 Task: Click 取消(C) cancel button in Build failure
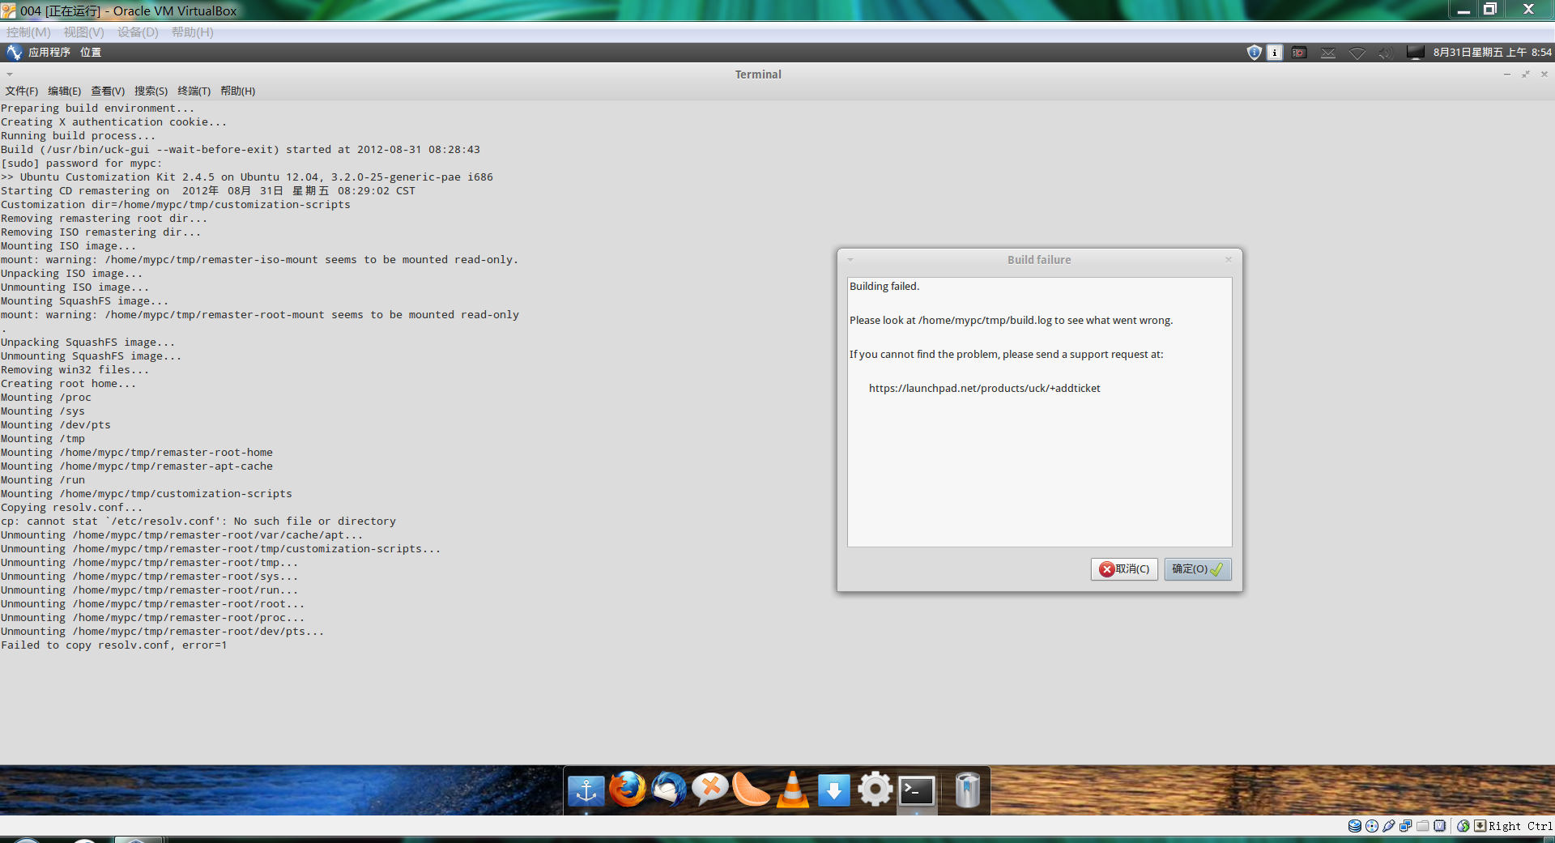1124,569
